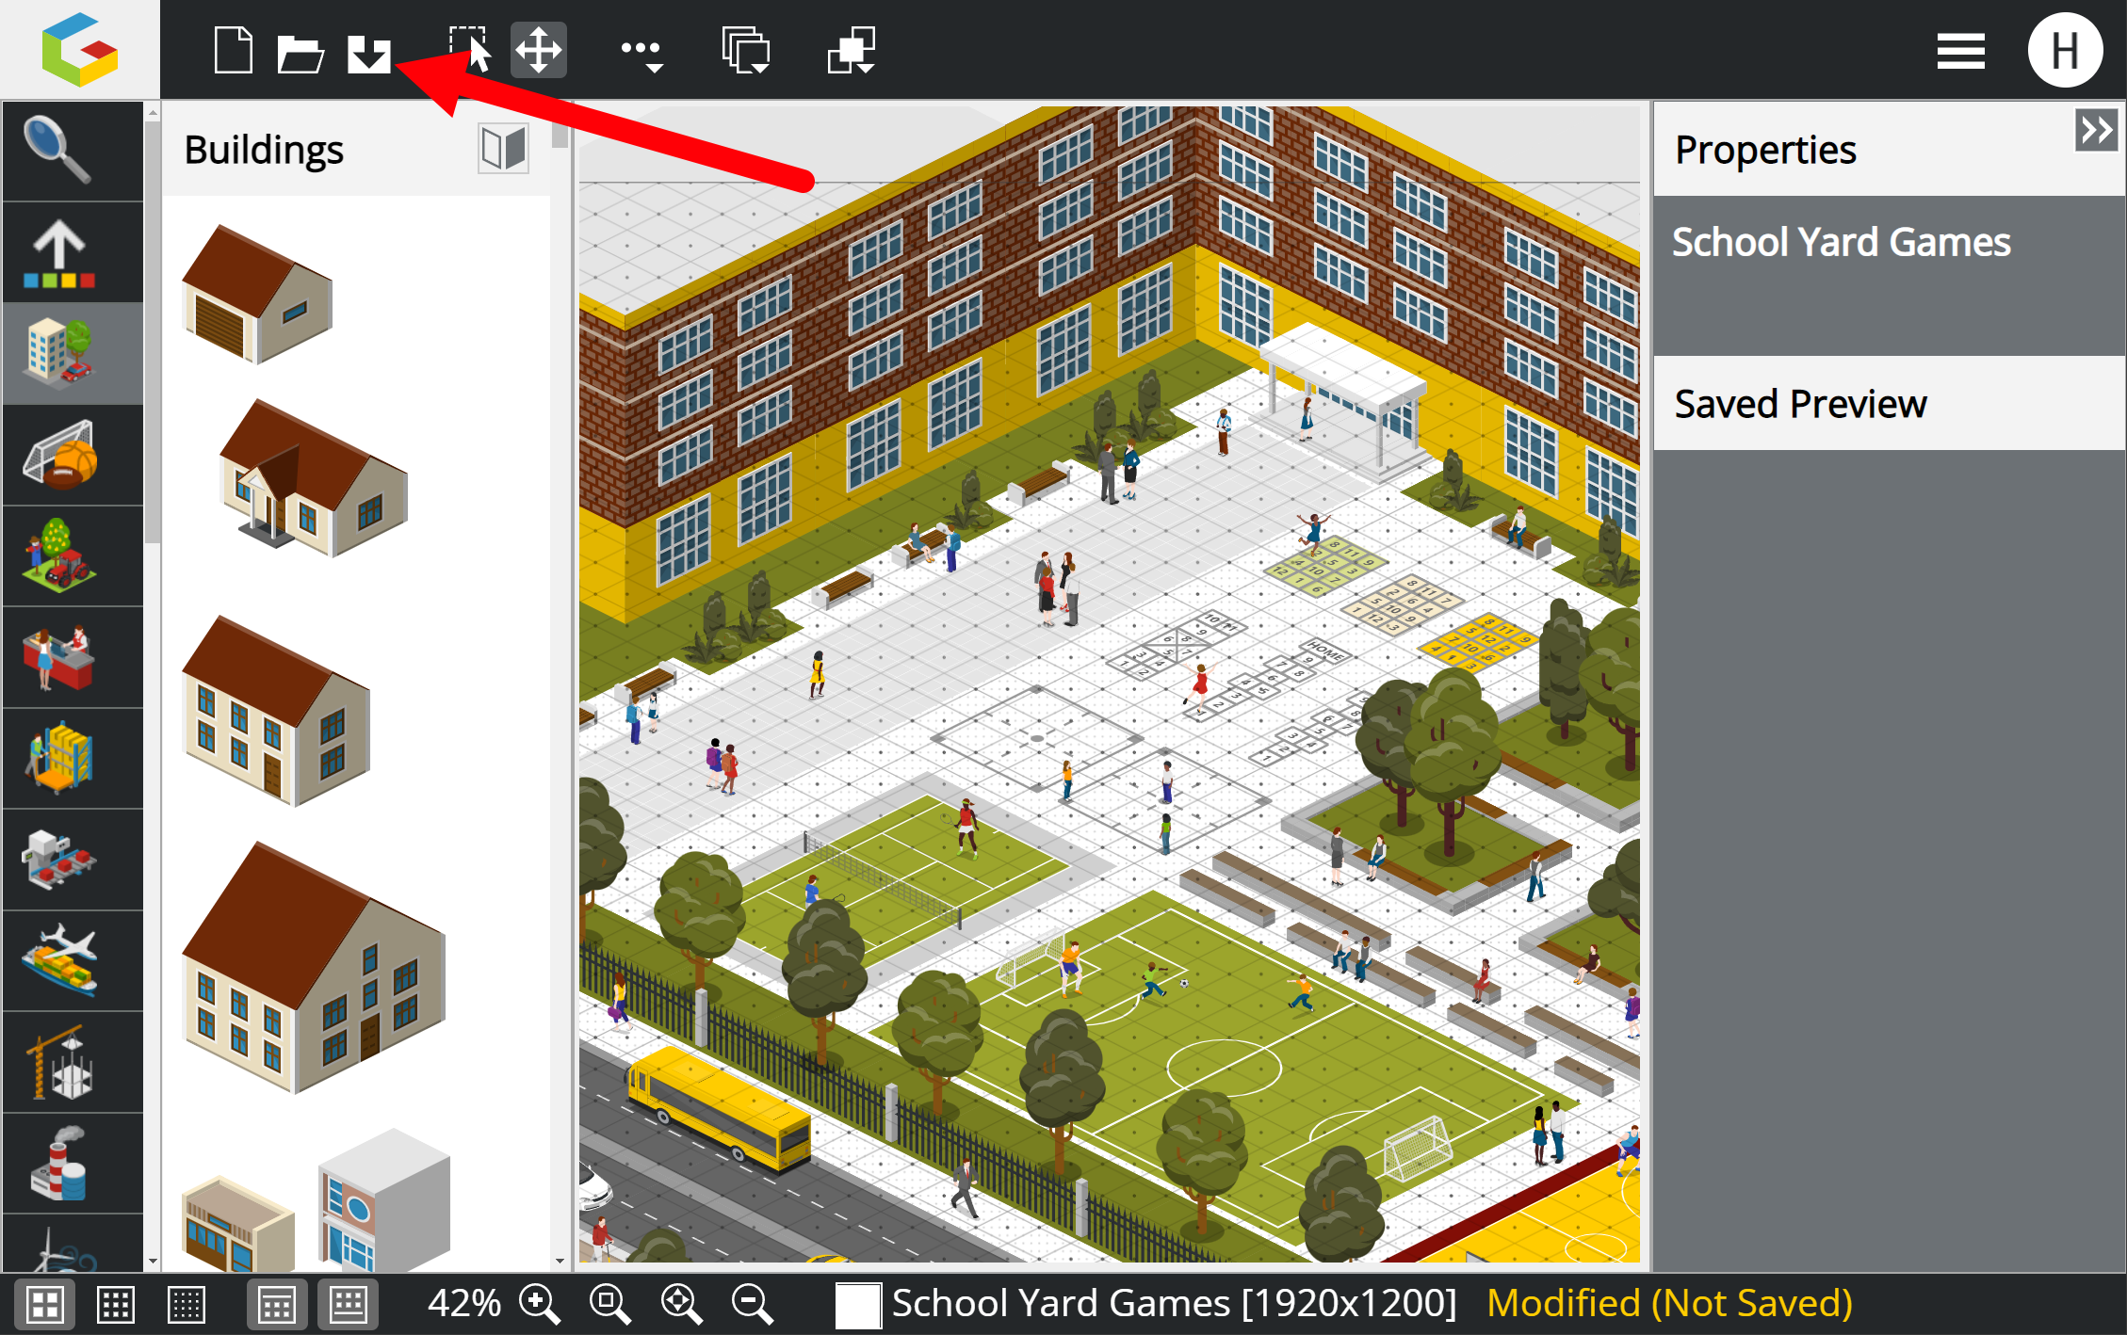The width and height of the screenshot is (2127, 1335).
Task: Collapse the Properties panel with double chevron
Action: (x=2095, y=130)
